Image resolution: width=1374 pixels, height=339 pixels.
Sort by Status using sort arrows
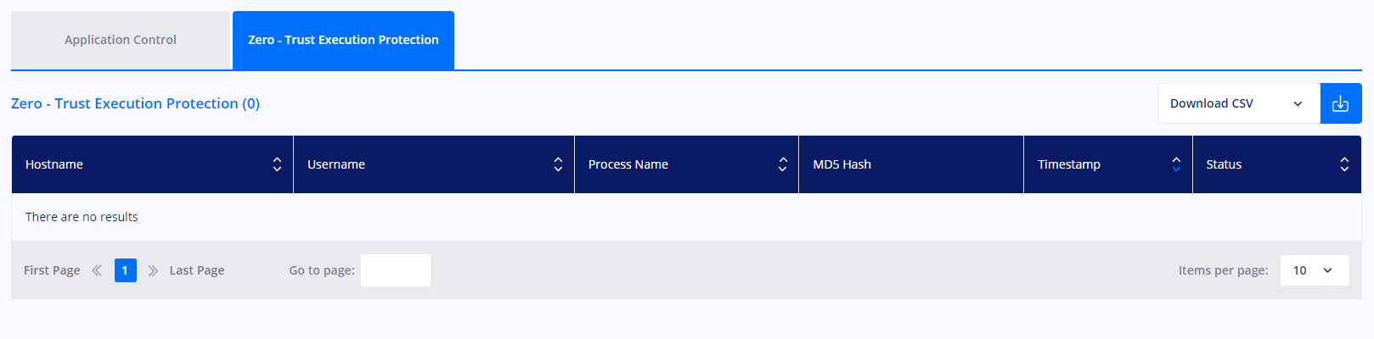click(x=1344, y=164)
